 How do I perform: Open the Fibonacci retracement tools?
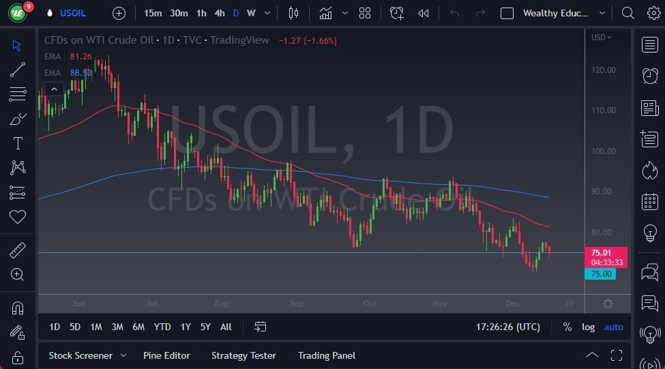17,93
